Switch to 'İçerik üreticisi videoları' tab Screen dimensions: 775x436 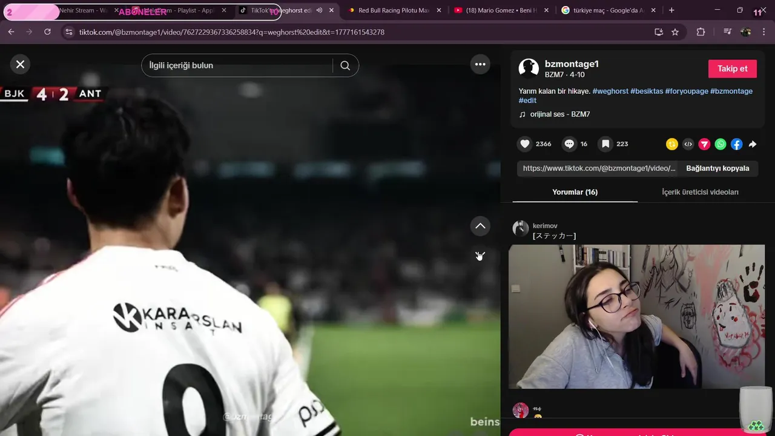point(700,192)
